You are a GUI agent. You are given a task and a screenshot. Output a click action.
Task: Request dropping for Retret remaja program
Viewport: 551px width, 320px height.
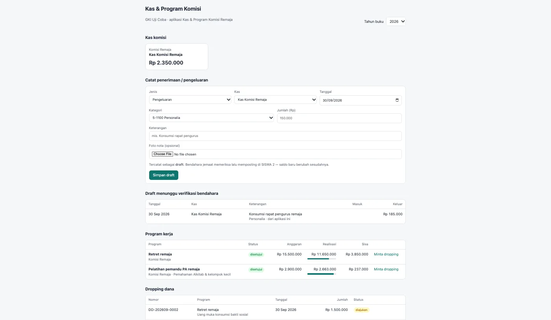pyautogui.click(x=386, y=254)
